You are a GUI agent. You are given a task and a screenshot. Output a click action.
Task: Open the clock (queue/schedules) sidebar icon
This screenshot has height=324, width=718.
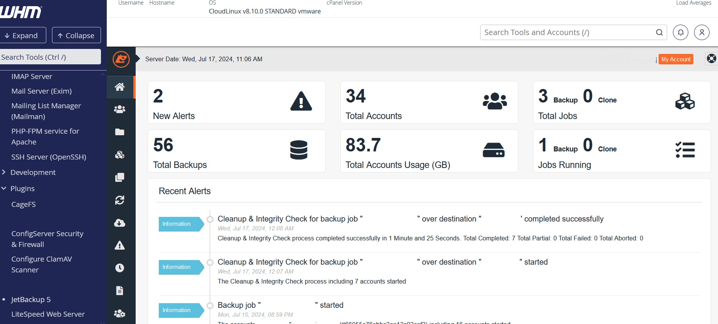pyautogui.click(x=120, y=268)
